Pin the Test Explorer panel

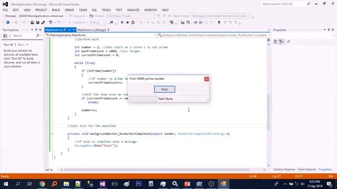point(36,30)
